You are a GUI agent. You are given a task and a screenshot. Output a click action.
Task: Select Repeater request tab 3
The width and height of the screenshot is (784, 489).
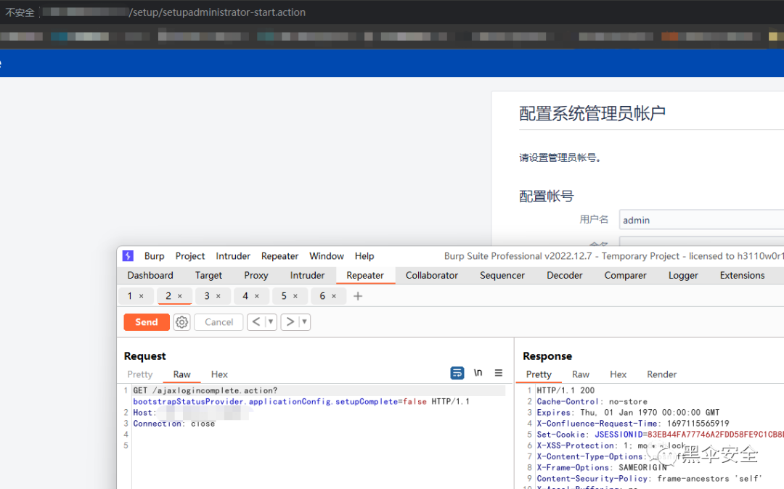pos(206,296)
